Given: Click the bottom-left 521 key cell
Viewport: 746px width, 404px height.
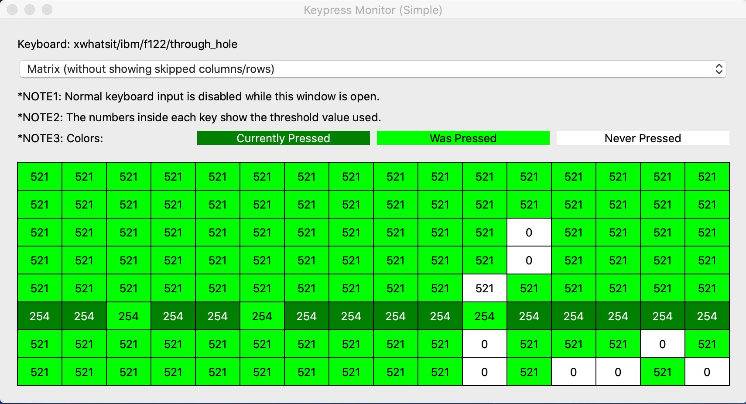Looking at the screenshot, I should click(x=40, y=372).
